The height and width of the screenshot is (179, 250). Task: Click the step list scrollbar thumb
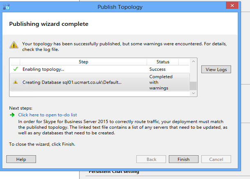(x=193, y=86)
